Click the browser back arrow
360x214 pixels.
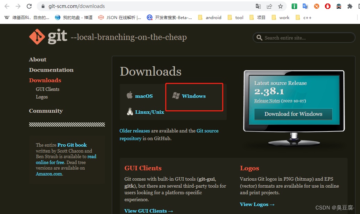(7, 6)
